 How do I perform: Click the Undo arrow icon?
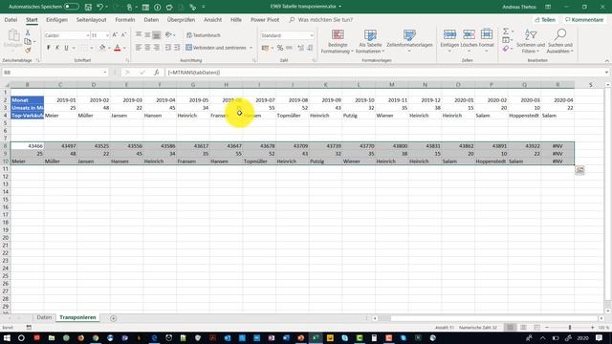click(99, 7)
